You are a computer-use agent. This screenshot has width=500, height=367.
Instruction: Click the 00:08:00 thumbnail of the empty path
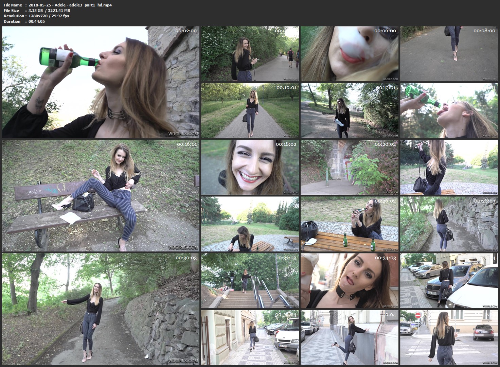449,54
